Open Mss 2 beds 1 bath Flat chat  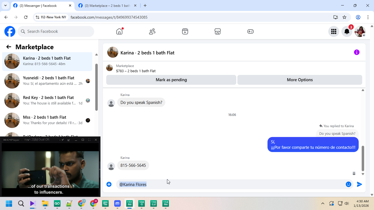(47, 120)
